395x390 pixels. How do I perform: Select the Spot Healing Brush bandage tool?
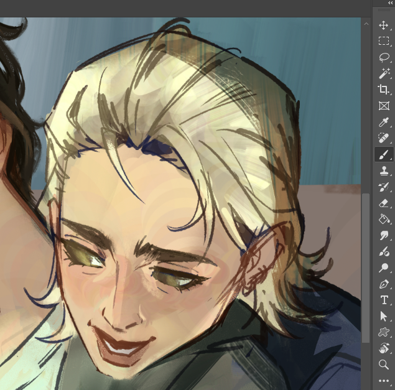[384, 138]
